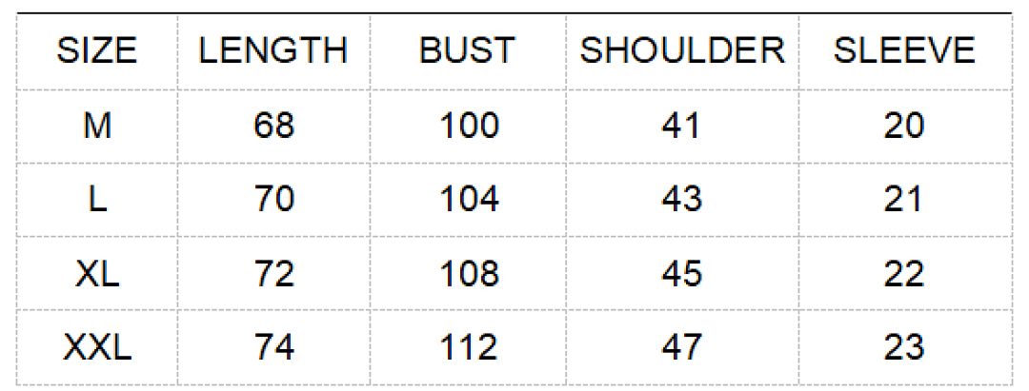Viewport: 1029px width, 391px height.
Task: Click the bust value 104
Action: coord(468,199)
